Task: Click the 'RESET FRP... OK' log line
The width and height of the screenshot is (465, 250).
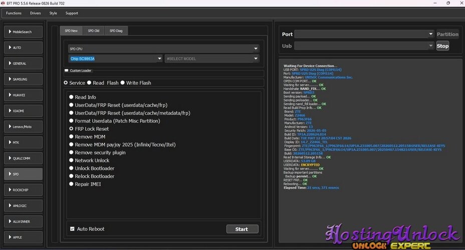Action: pos(295,180)
